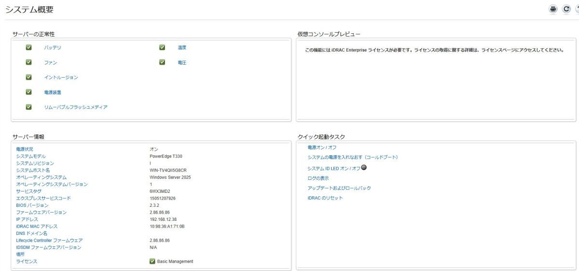Click the ライセンス label
This screenshot has height=271, width=579.
click(27, 261)
